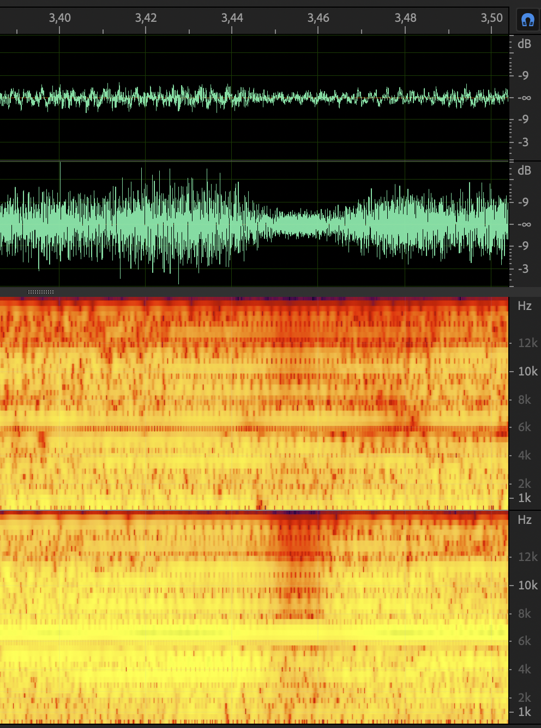Click the 1k mark on upper frequency scale
The height and width of the screenshot is (728, 541).
[525, 498]
